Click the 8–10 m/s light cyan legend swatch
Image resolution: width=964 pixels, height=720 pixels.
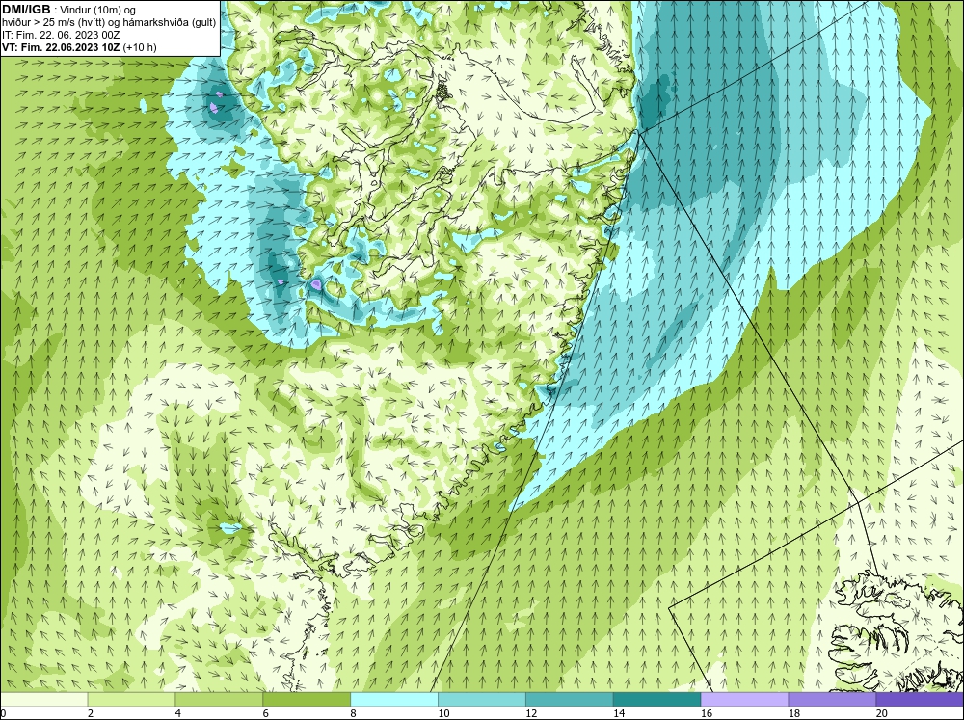394,699
